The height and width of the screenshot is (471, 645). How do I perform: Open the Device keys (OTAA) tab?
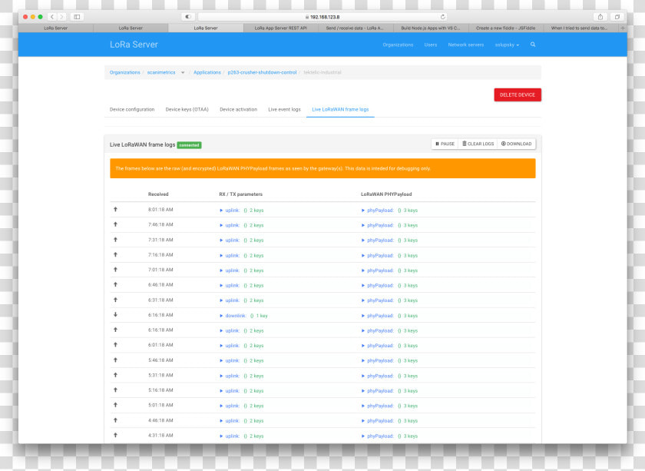pos(187,110)
